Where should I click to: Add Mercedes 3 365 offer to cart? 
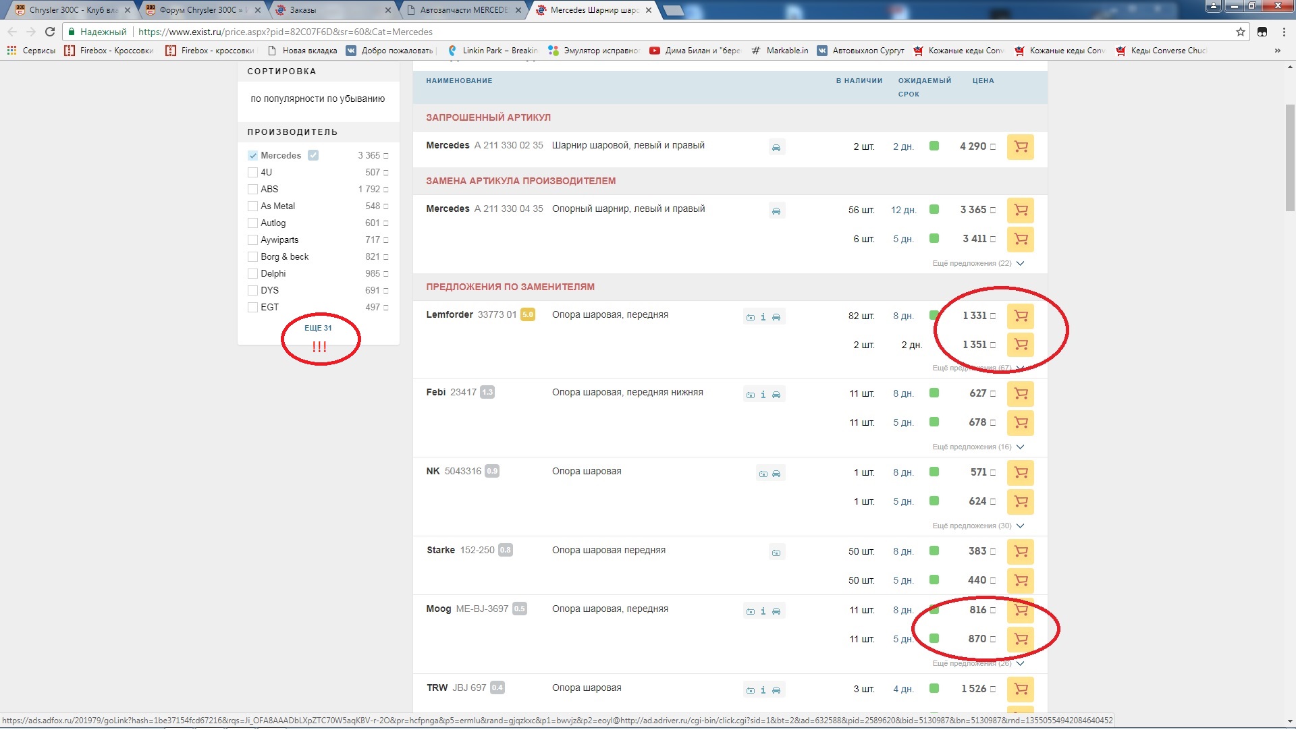click(x=1020, y=210)
